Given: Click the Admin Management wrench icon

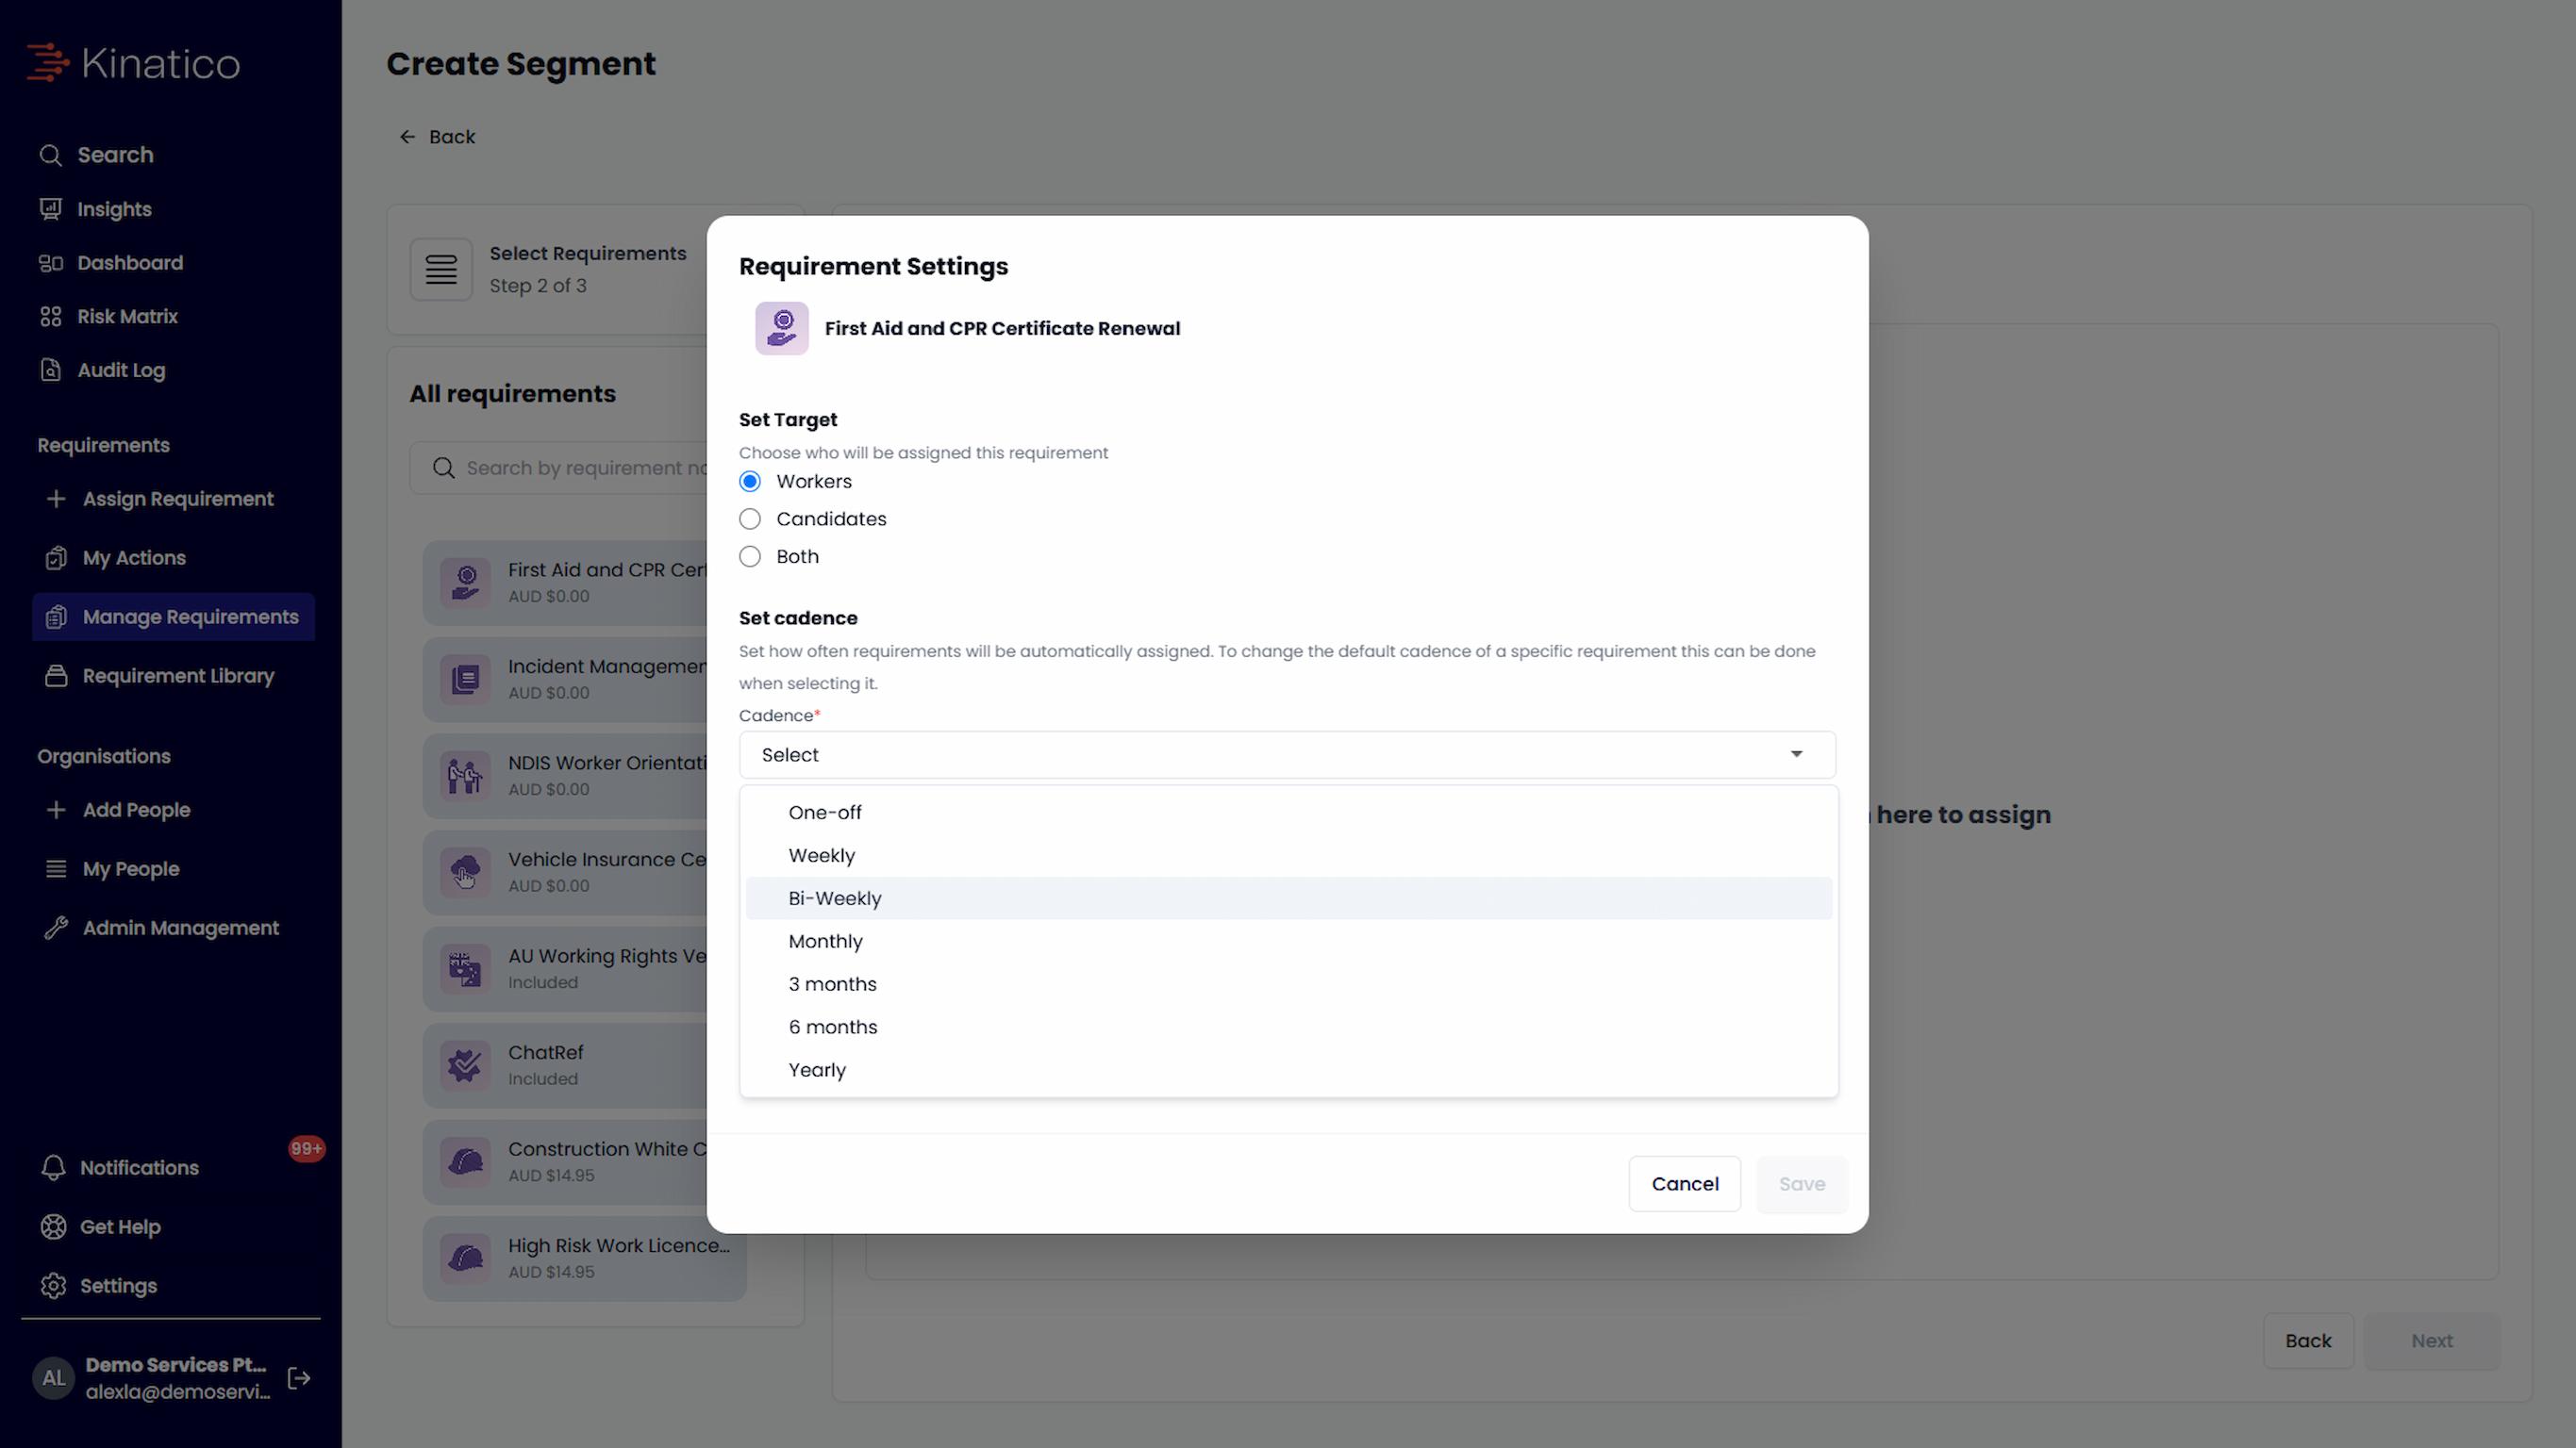Looking at the screenshot, I should (x=56, y=928).
